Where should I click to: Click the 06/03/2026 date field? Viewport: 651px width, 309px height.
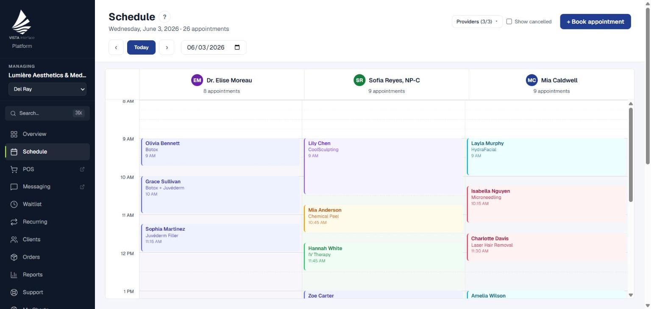tap(214, 47)
